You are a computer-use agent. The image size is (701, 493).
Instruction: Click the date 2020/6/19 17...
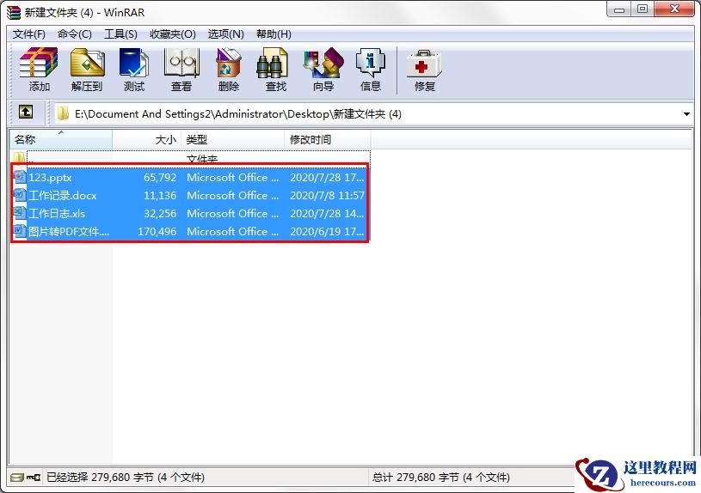[327, 231]
